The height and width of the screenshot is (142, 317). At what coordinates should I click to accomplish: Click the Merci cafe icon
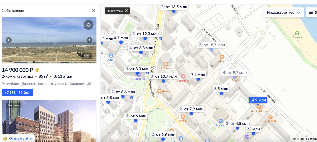222,57
